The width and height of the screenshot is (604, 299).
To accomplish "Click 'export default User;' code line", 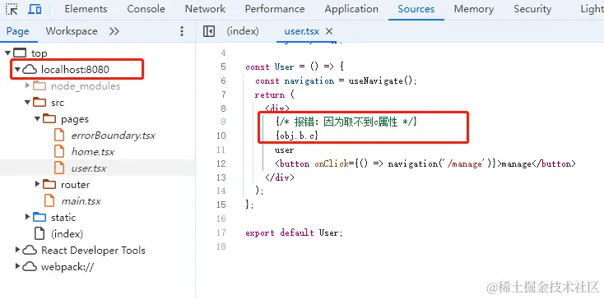I will [x=294, y=233].
